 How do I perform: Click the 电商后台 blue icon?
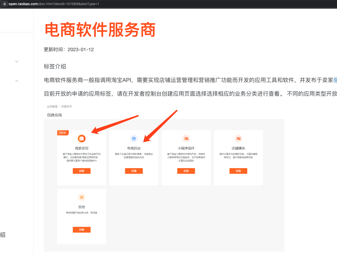[134, 139]
